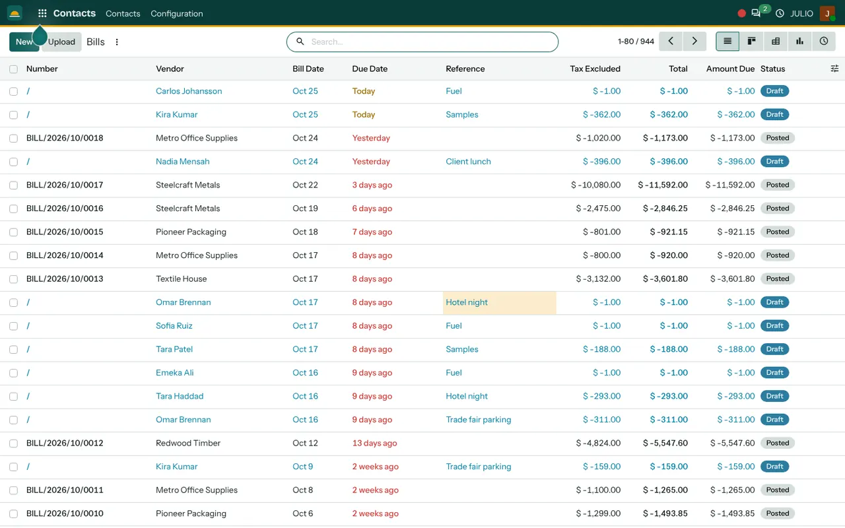Select the Carlos Johansson bill checkbox
The width and height of the screenshot is (845, 528).
(x=13, y=91)
